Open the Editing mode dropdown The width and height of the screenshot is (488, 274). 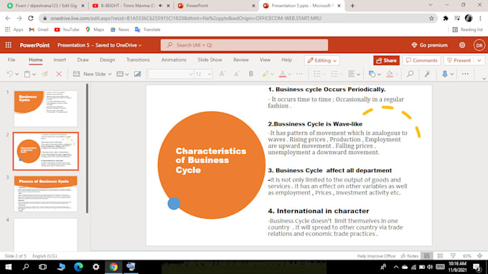322,60
